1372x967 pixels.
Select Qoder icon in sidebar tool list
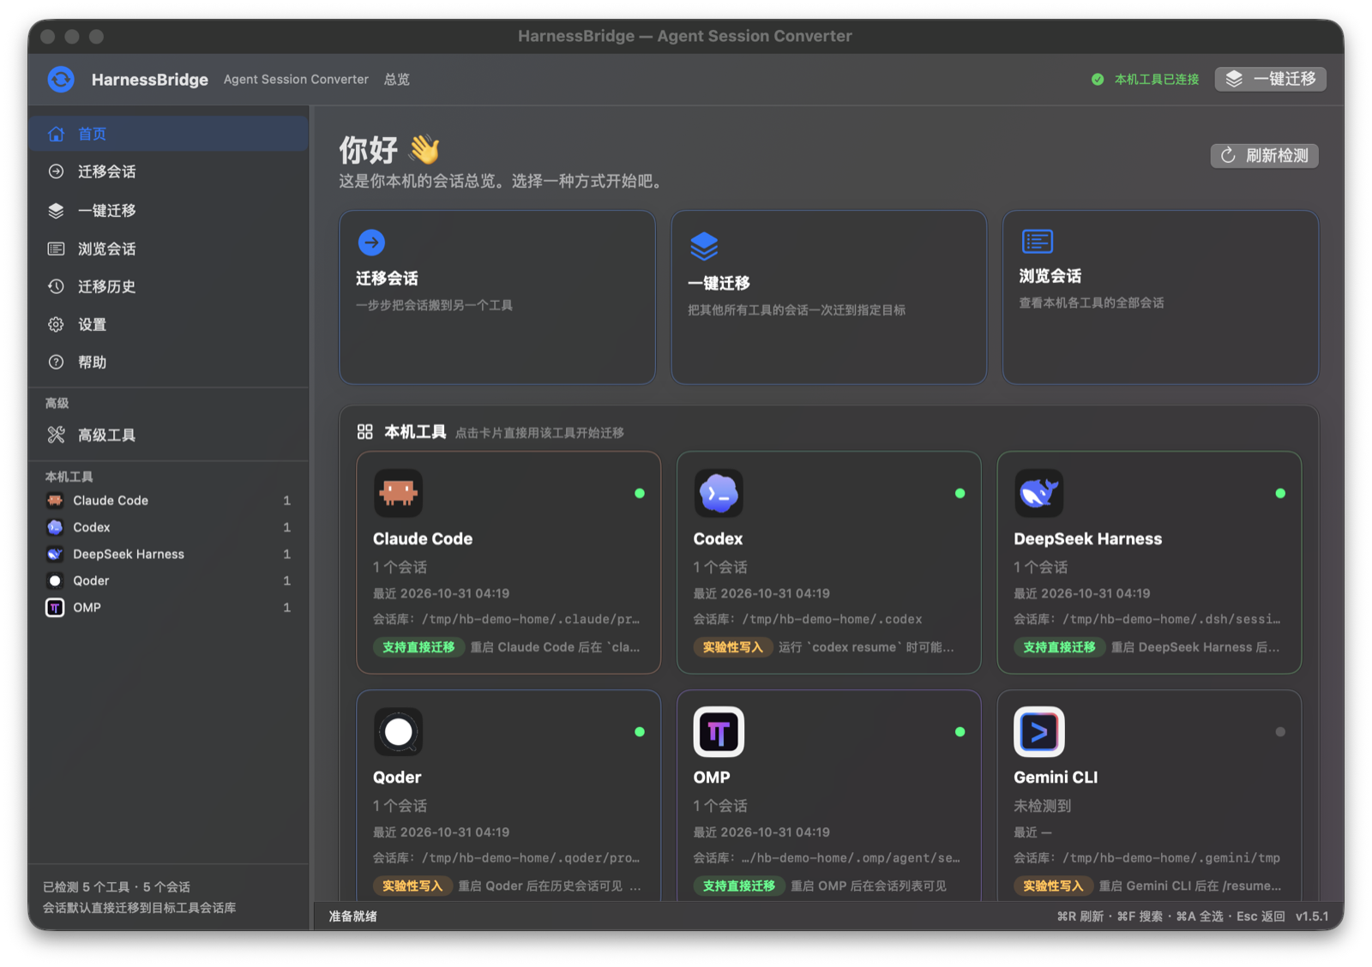click(55, 580)
